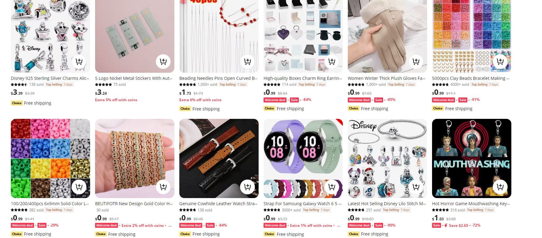This screenshot has height=238, width=542.
Task: Add solid color pony beads to cart
Action: (x=79, y=187)
